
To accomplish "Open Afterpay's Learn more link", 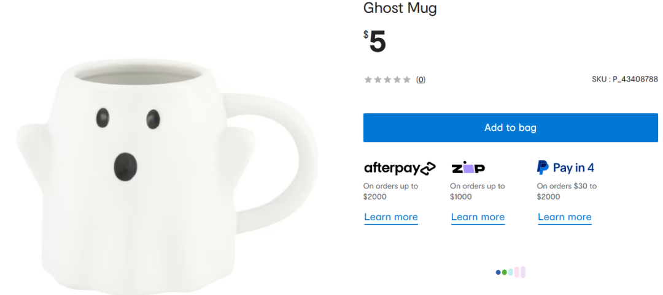I will pyautogui.click(x=391, y=217).
